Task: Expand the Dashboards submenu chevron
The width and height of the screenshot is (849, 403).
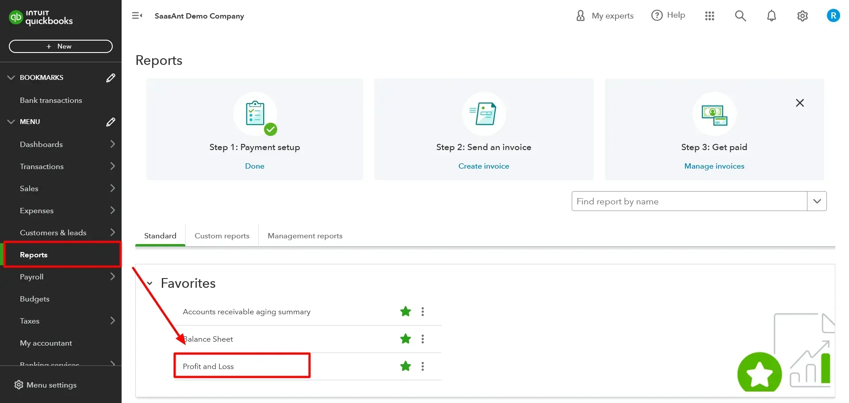Action: click(x=112, y=144)
